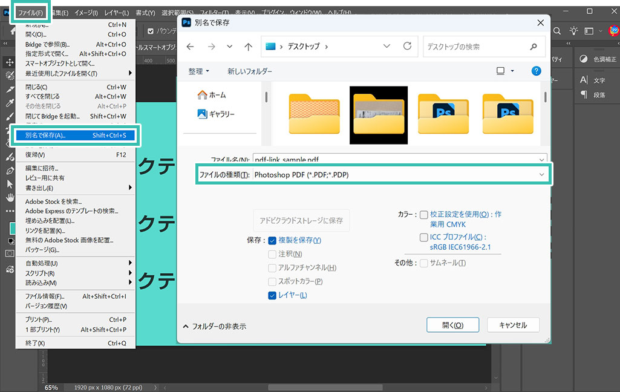Open ギャラリー in the navigation pane
The height and width of the screenshot is (392, 620).
pyautogui.click(x=216, y=114)
